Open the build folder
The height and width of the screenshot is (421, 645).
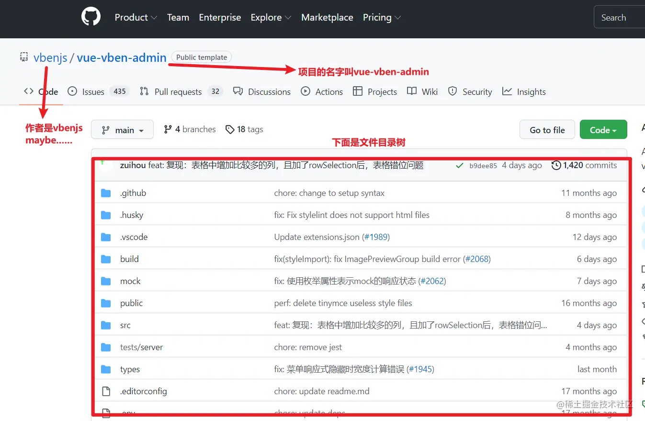pos(129,259)
